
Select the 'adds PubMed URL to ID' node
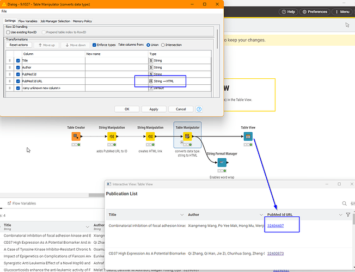(112, 137)
